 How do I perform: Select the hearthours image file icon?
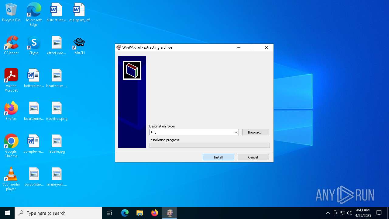pyautogui.click(x=57, y=78)
